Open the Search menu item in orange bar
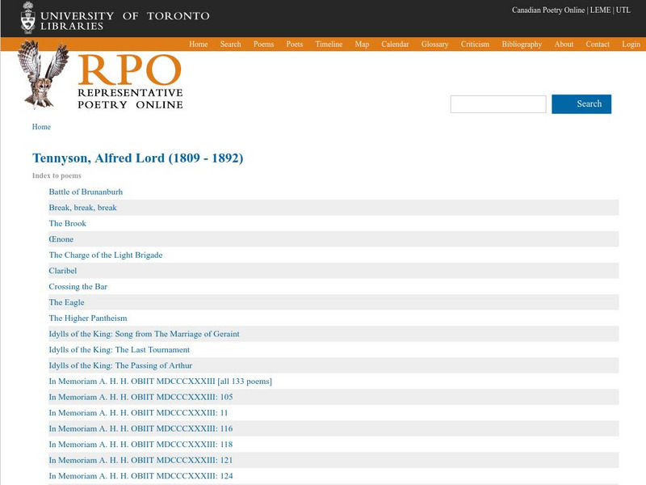 (230, 44)
